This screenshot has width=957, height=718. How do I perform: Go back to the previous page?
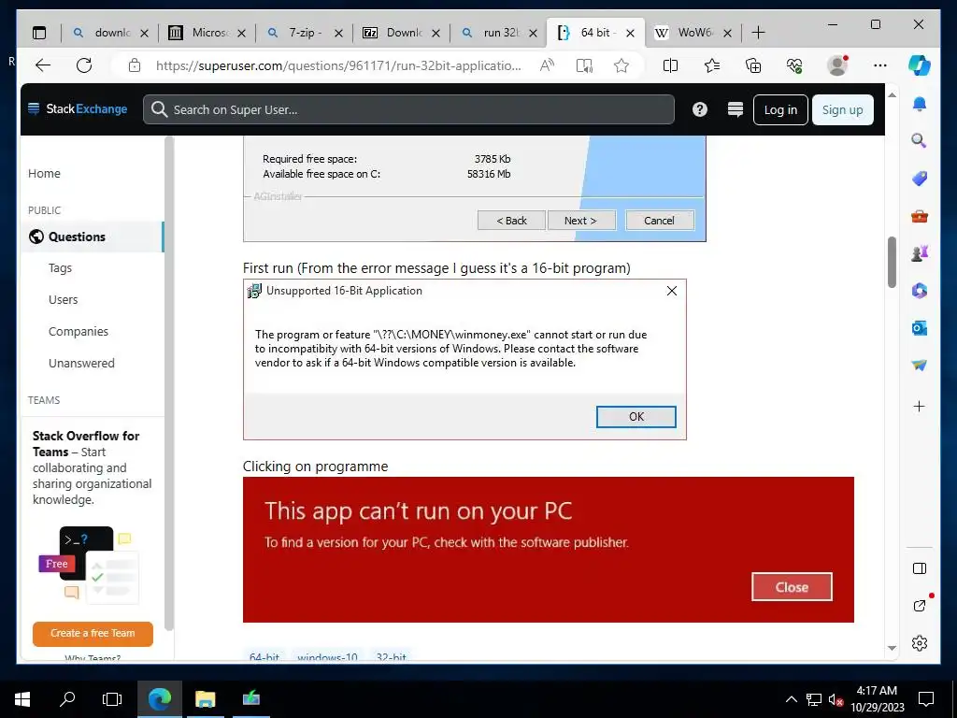click(43, 65)
